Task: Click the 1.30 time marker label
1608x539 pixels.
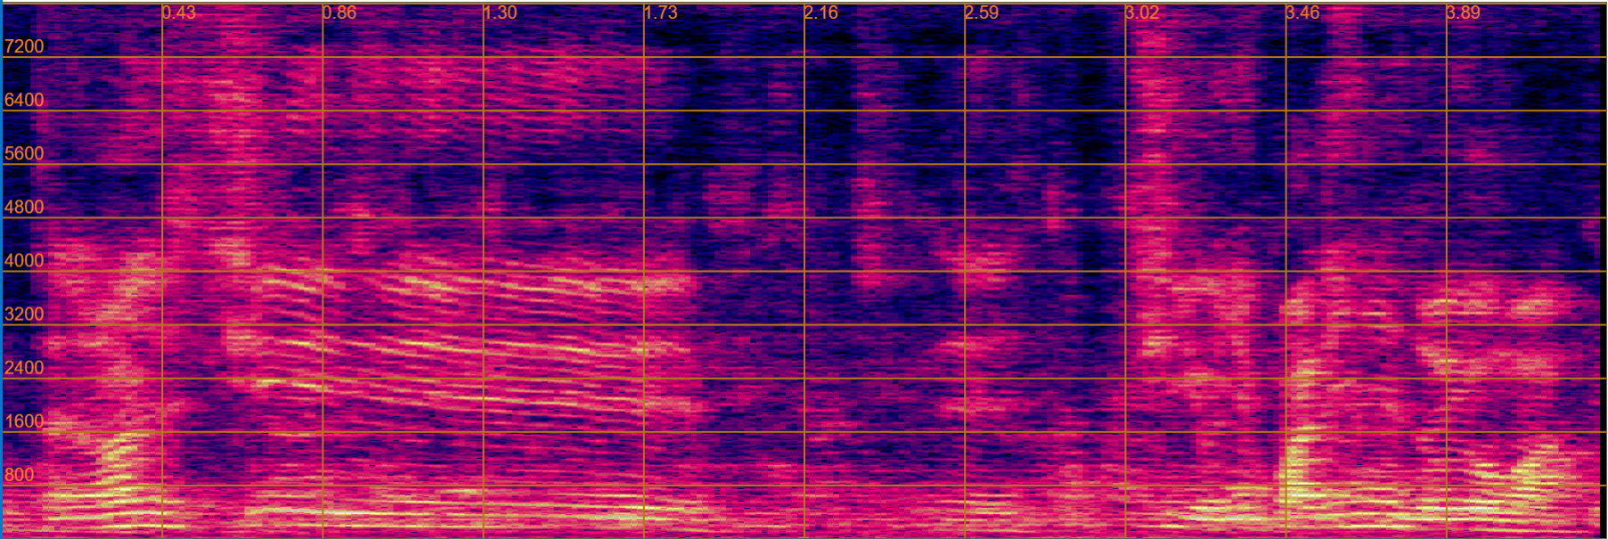Action: (x=500, y=12)
